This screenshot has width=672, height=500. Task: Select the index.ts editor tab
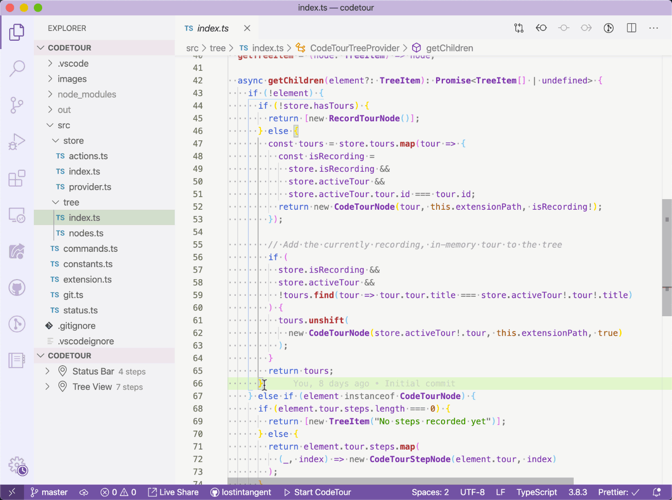tap(213, 28)
